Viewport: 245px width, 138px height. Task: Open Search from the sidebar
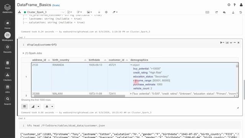click(7, 101)
